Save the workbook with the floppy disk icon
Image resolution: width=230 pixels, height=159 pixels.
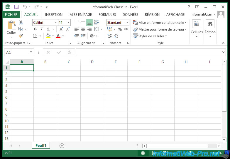16,7
